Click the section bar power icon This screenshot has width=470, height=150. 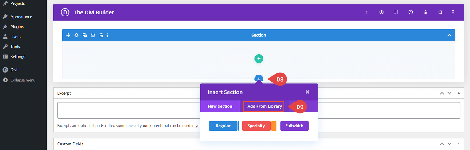click(x=93, y=35)
